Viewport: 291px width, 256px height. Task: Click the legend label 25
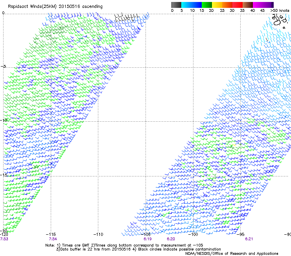point(222,11)
